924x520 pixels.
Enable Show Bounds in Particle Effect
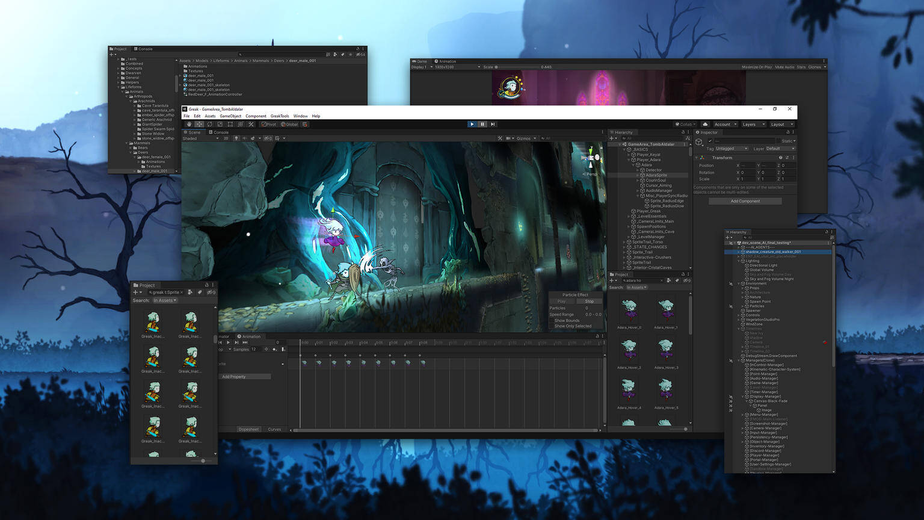(552, 320)
